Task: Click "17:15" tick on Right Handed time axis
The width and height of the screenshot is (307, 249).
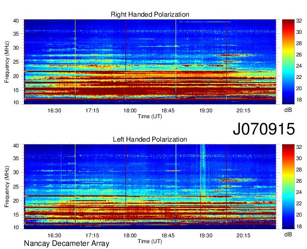Action: click(92, 111)
